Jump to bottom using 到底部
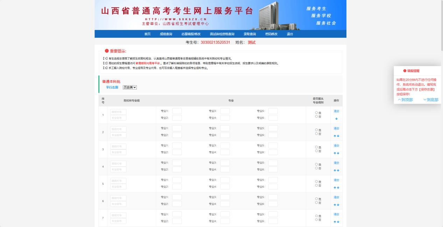Viewport: 443px width, 227px height. pos(430,100)
